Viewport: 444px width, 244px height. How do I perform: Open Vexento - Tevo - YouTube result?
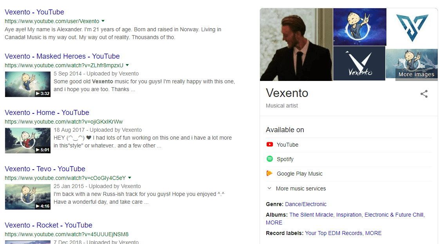(x=45, y=169)
